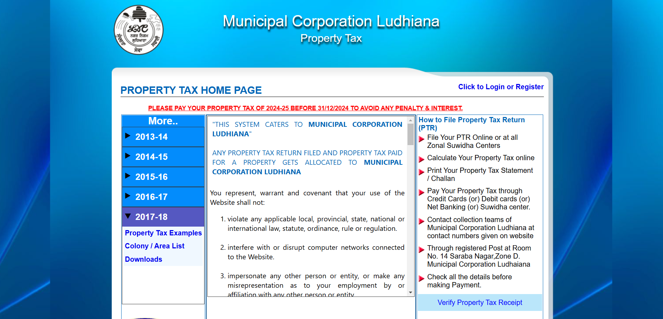Click 'Pay Your Property Tax through' text
Screen dimensions: 663x319
pyautogui.click(x=475, y=191)
